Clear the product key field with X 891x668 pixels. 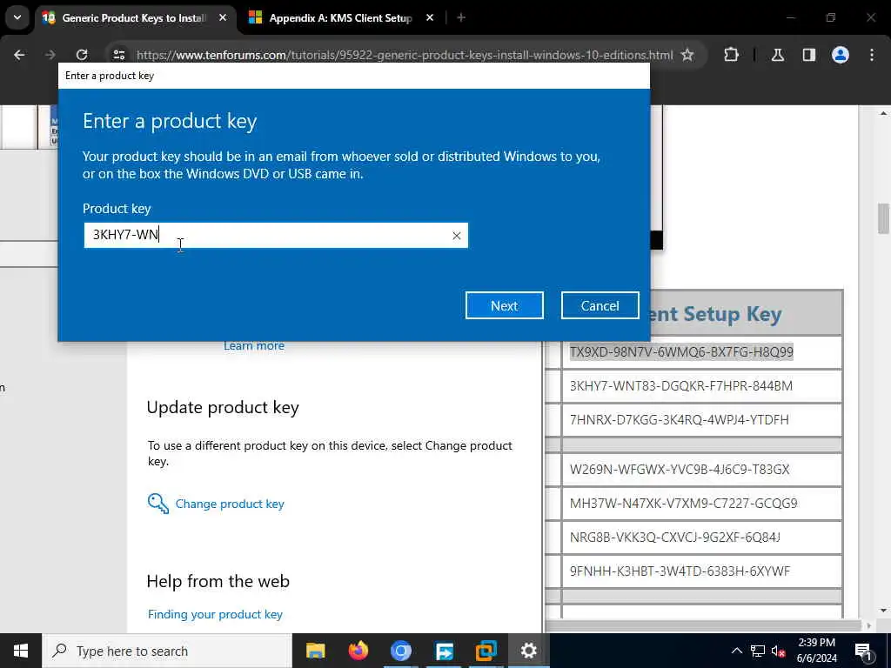(456, 236)
